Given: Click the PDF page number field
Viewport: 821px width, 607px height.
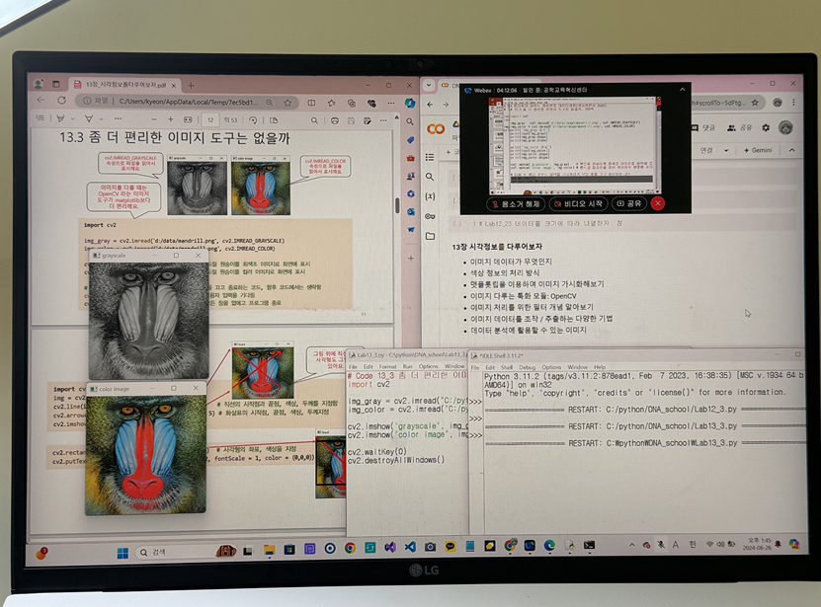Looking at the screenshot, I should [210, 119].
